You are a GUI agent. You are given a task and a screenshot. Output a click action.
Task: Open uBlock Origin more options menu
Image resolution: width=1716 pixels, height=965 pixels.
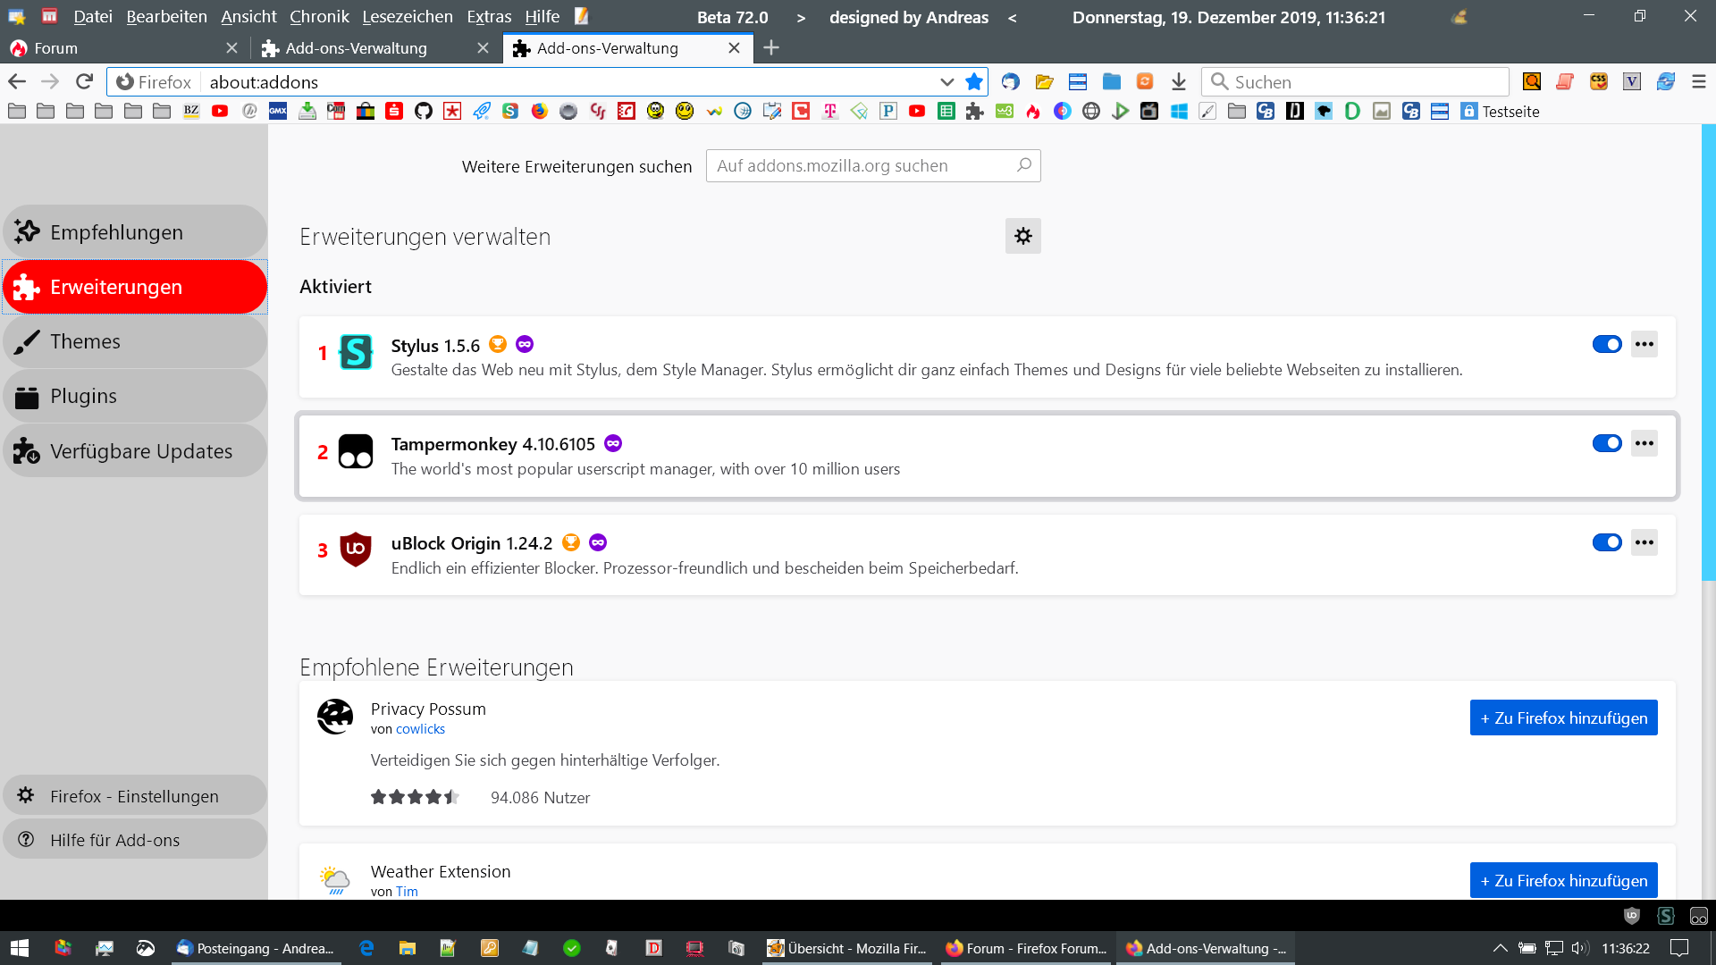pos(1644,542)
